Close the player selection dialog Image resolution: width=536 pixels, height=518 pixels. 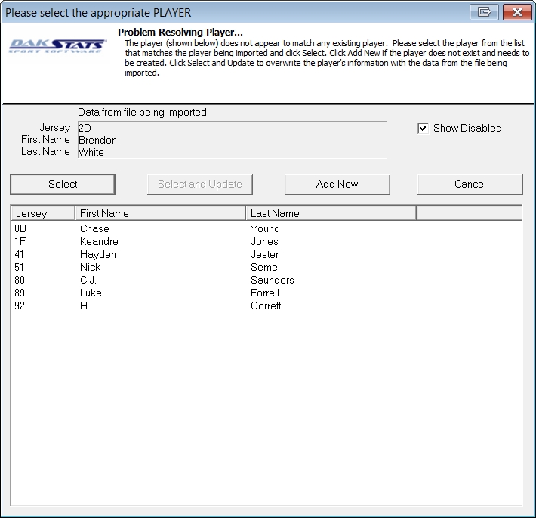pos(516,13)
